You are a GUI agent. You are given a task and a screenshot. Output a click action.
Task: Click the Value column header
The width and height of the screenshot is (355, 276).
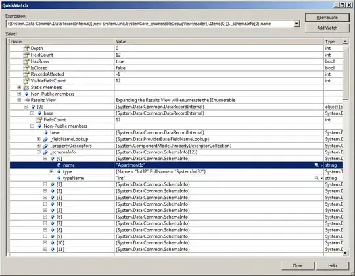219,41
